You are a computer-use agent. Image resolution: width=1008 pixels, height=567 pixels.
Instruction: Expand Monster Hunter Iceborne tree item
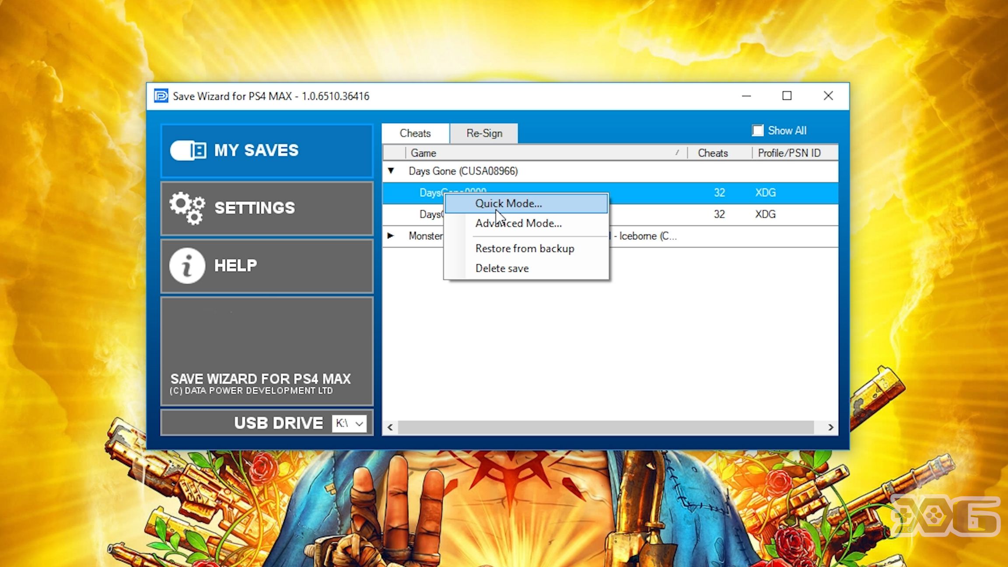click(x=390, y=236)
